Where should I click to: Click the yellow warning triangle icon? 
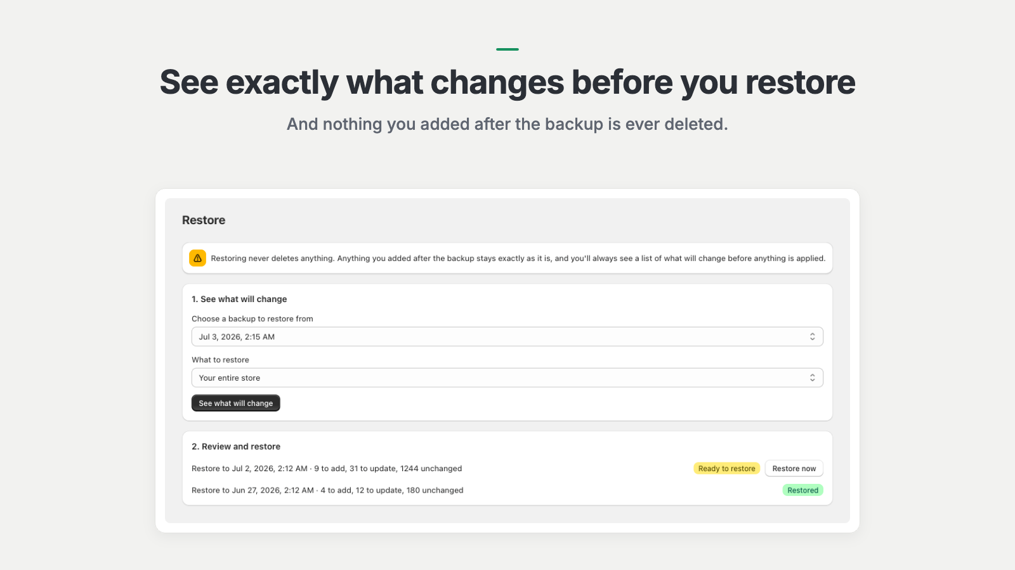pos(197,258)
